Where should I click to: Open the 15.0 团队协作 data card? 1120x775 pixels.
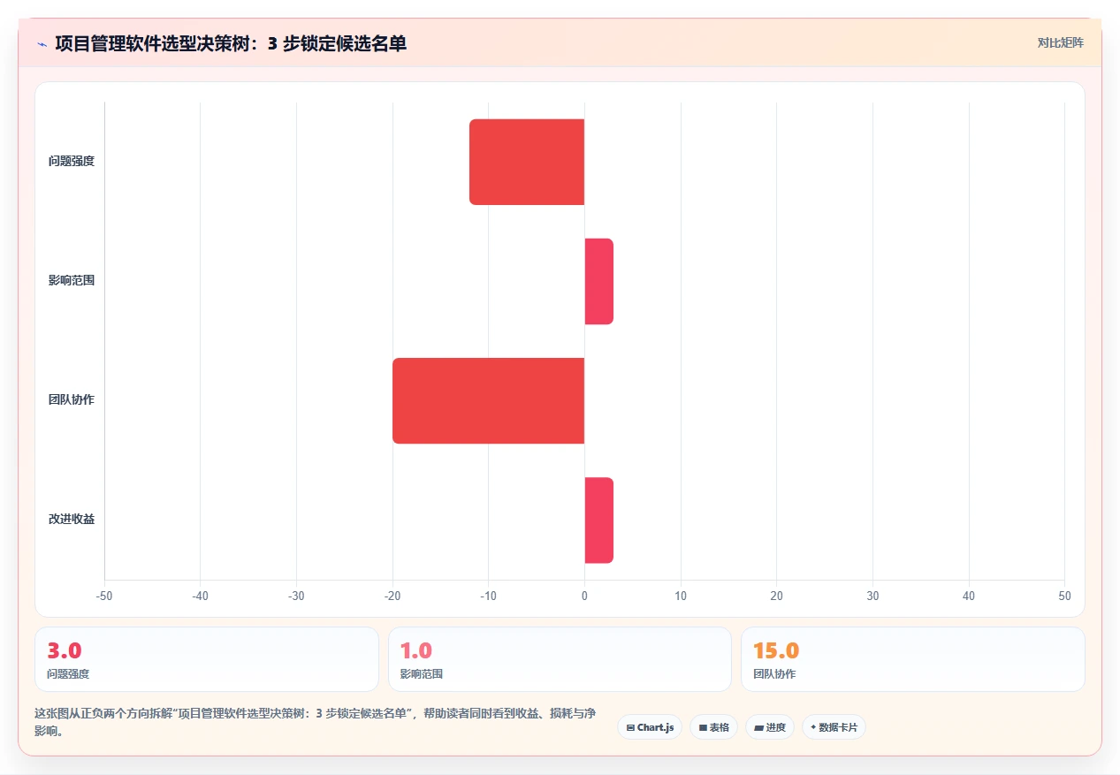click(x=912, y=659)
